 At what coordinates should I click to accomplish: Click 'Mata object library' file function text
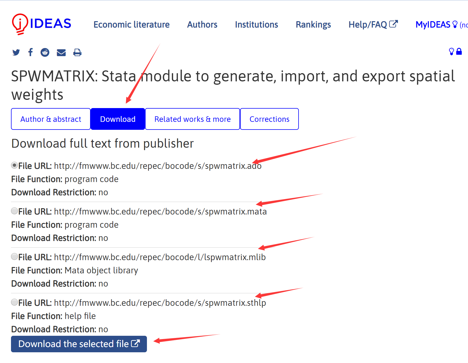(x=101, y=270)
